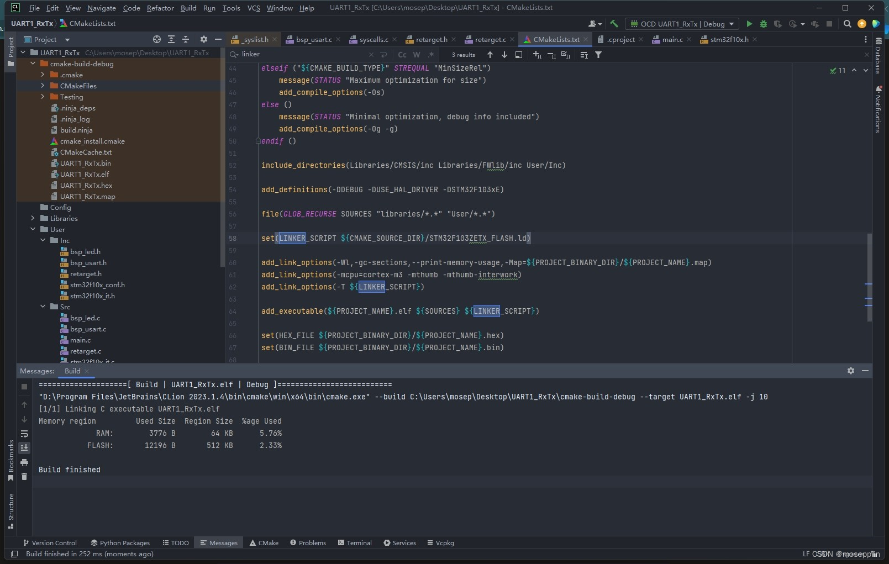The height and width of the screenshot is (564, 889).
Task: Jump to next search result arrow
Action: (x=504, y=55)
